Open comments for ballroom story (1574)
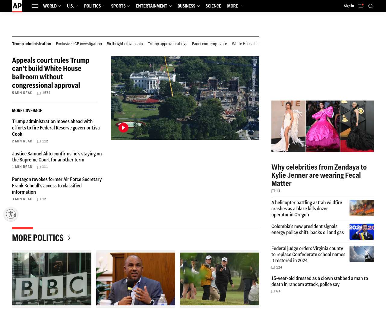Screen dimensions: 386x309 pyautogui.click(x=44, y=93)
